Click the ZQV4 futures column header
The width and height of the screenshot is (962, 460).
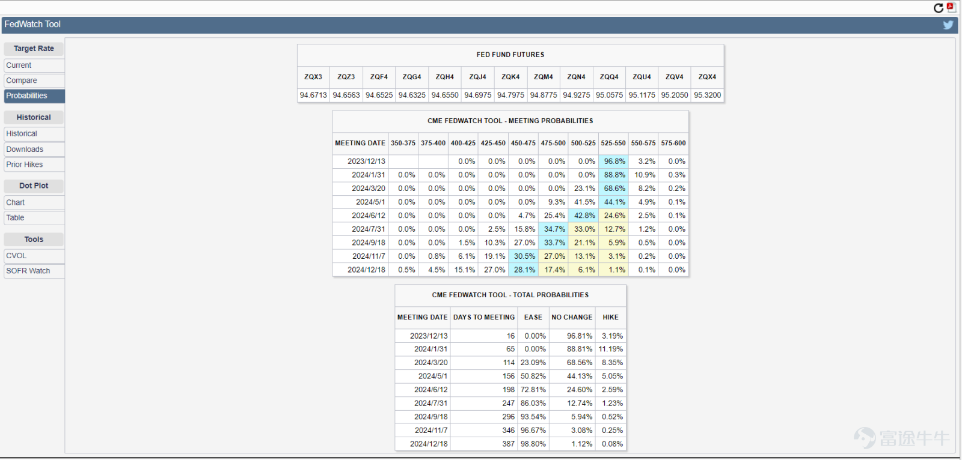tap(675, 77)
